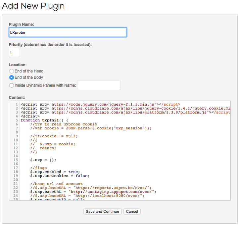The width and height of the screenshot is (240, 226).
Task: Click the dynamic panel name text field
Action: (x=99, y=85)
